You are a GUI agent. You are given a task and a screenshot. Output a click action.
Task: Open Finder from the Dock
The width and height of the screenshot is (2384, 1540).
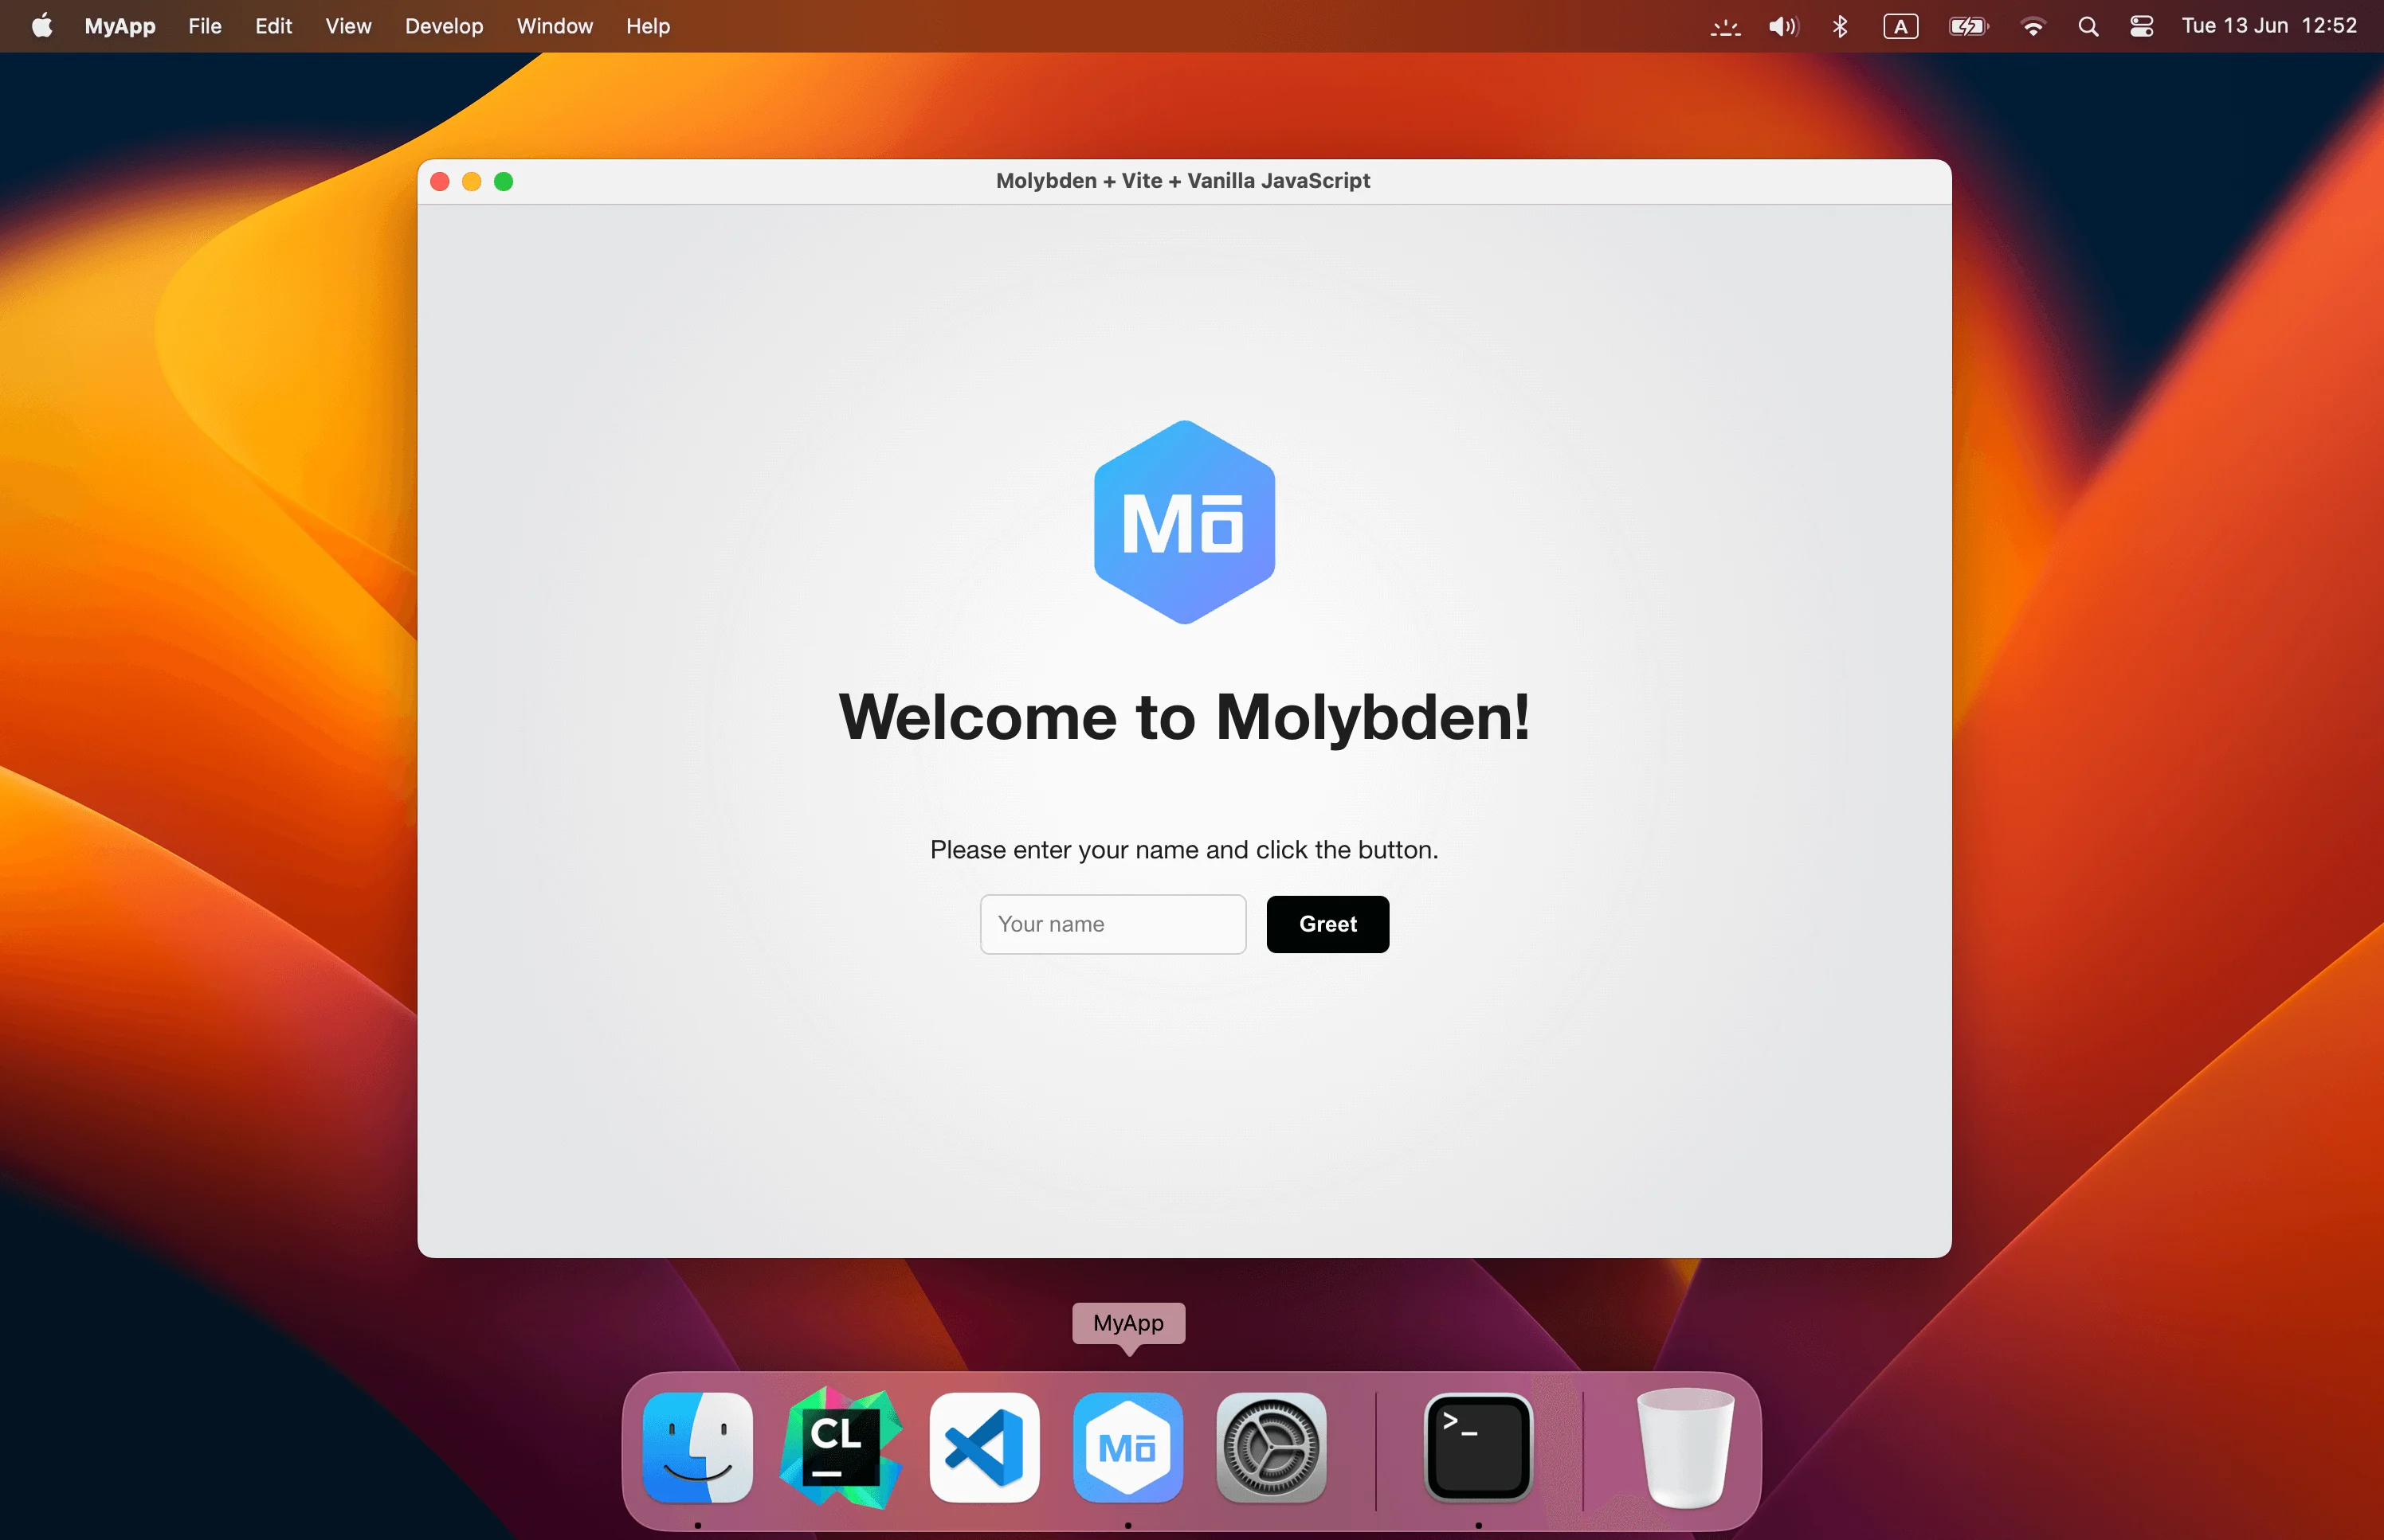(x=697, y=1448)
